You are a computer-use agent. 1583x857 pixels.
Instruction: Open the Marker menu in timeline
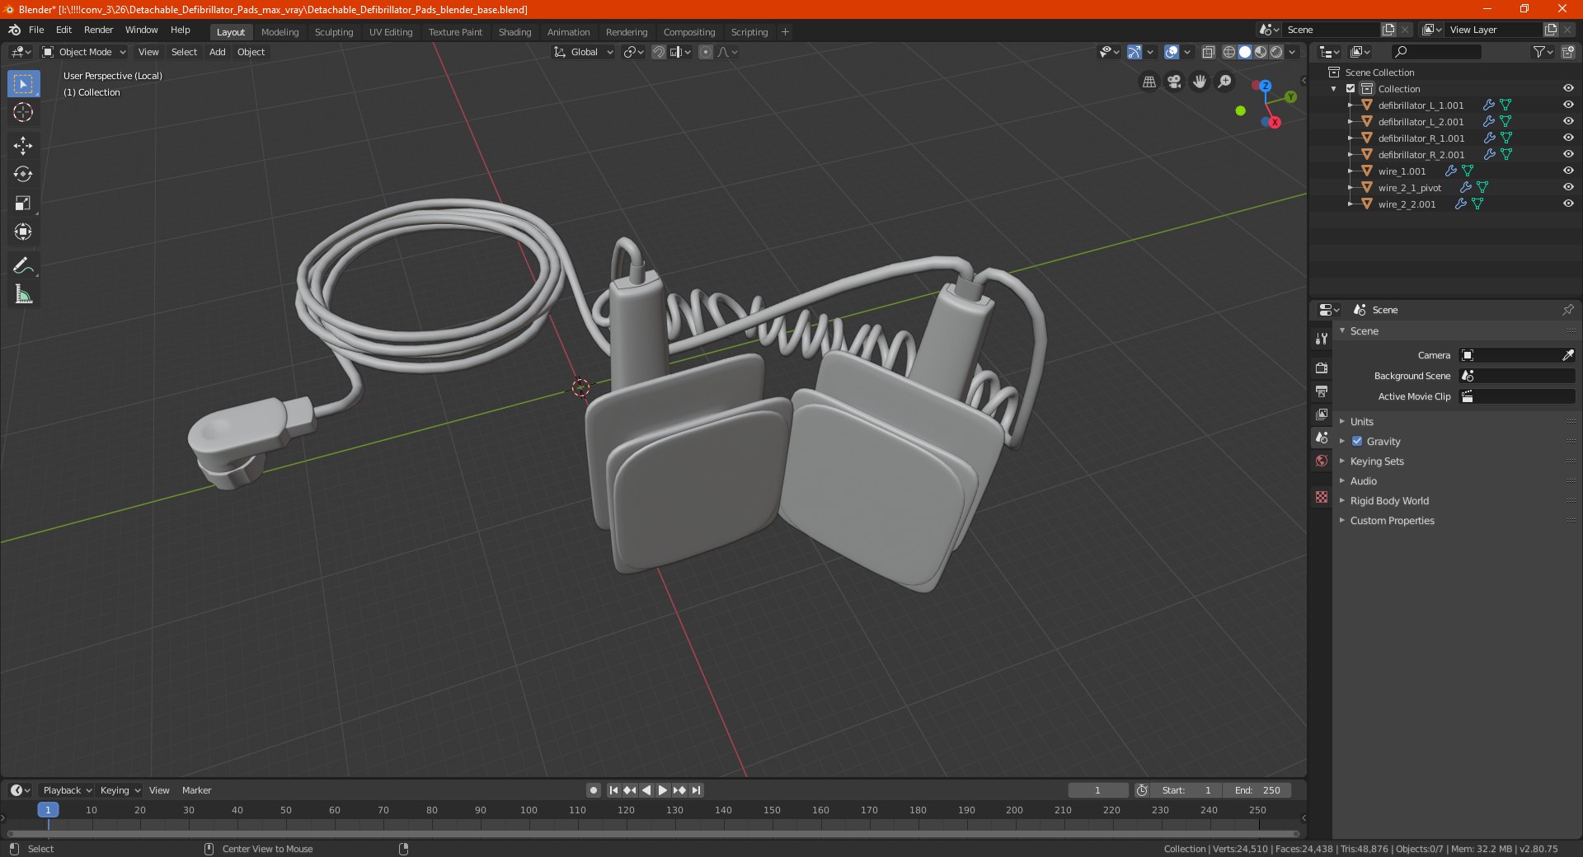pyautogui.click(x=196, y=790)
